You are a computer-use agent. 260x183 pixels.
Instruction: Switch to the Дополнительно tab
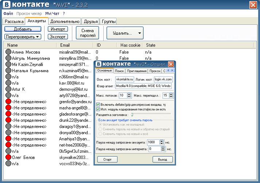coord(65,22)
